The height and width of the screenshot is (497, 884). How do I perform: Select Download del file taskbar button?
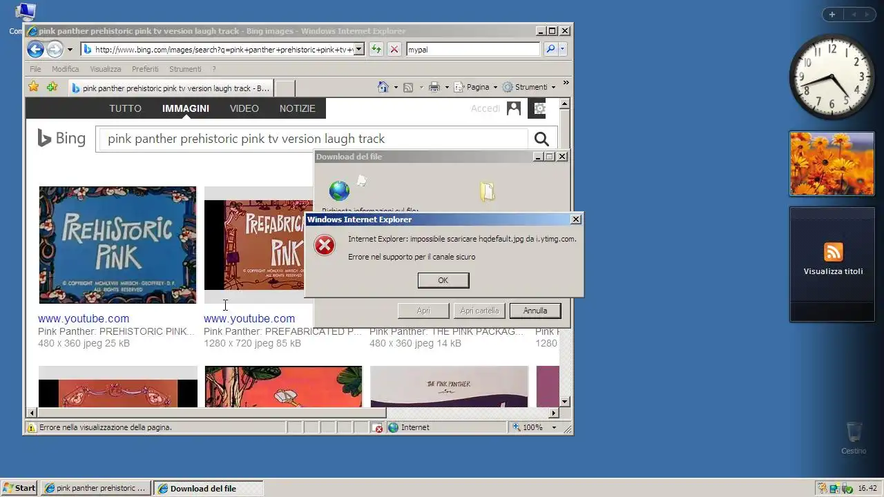[x=208, y=488]
